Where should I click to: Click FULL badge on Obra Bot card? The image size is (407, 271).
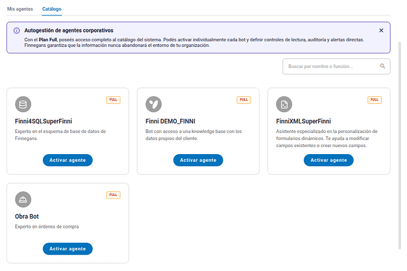coord(113,195)
